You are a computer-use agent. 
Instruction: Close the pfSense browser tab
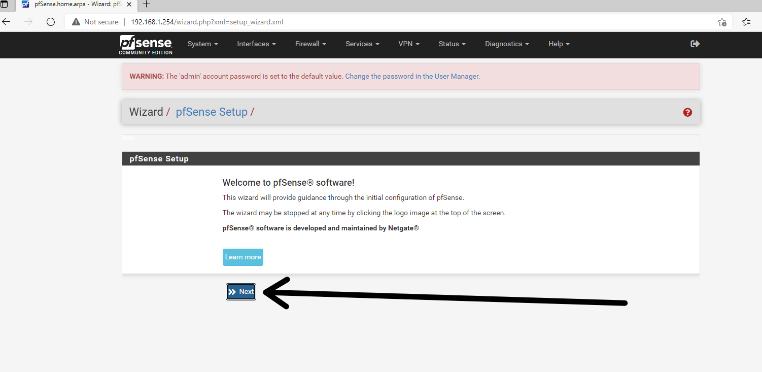click(129, 4)
